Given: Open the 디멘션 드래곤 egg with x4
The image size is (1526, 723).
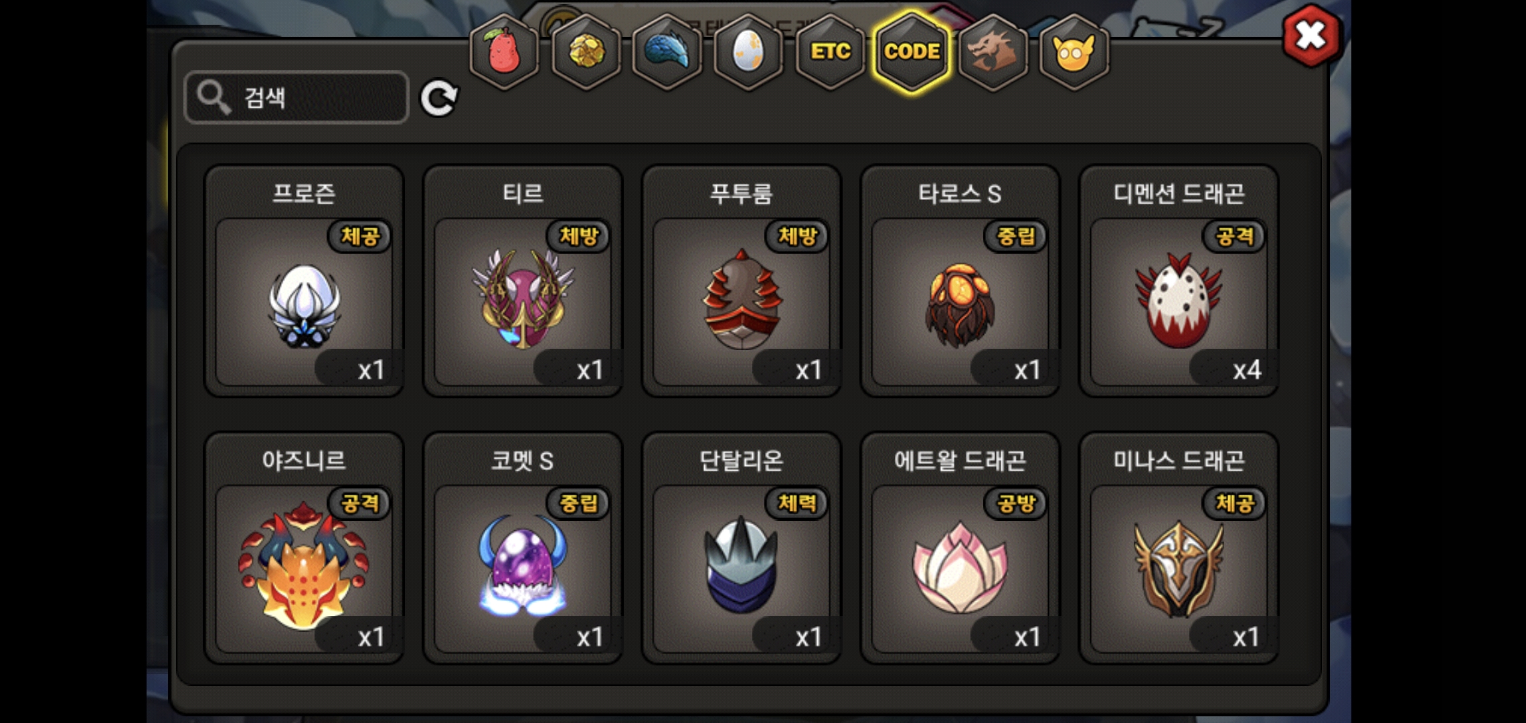Looking at the screenshot, I should (1179, 281).
